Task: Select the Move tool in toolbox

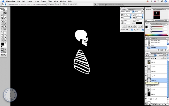Action: pyautogui.click(x=5, y=13)
